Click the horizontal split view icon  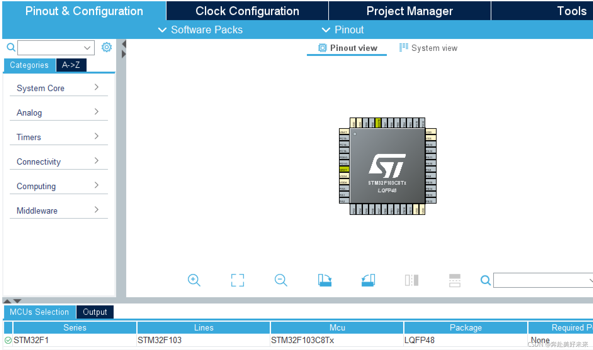(455, 280)
